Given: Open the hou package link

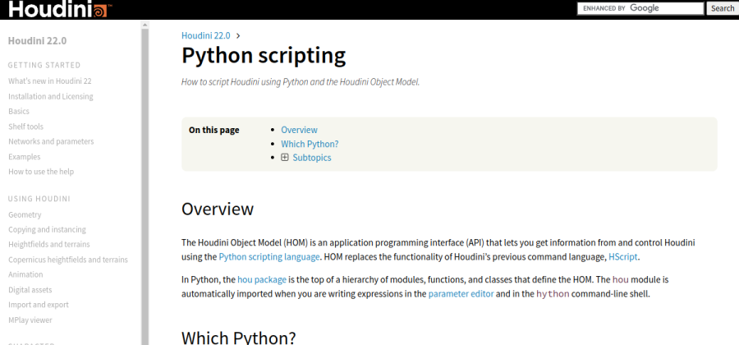Looking at the screenshot, I should 262,279.
